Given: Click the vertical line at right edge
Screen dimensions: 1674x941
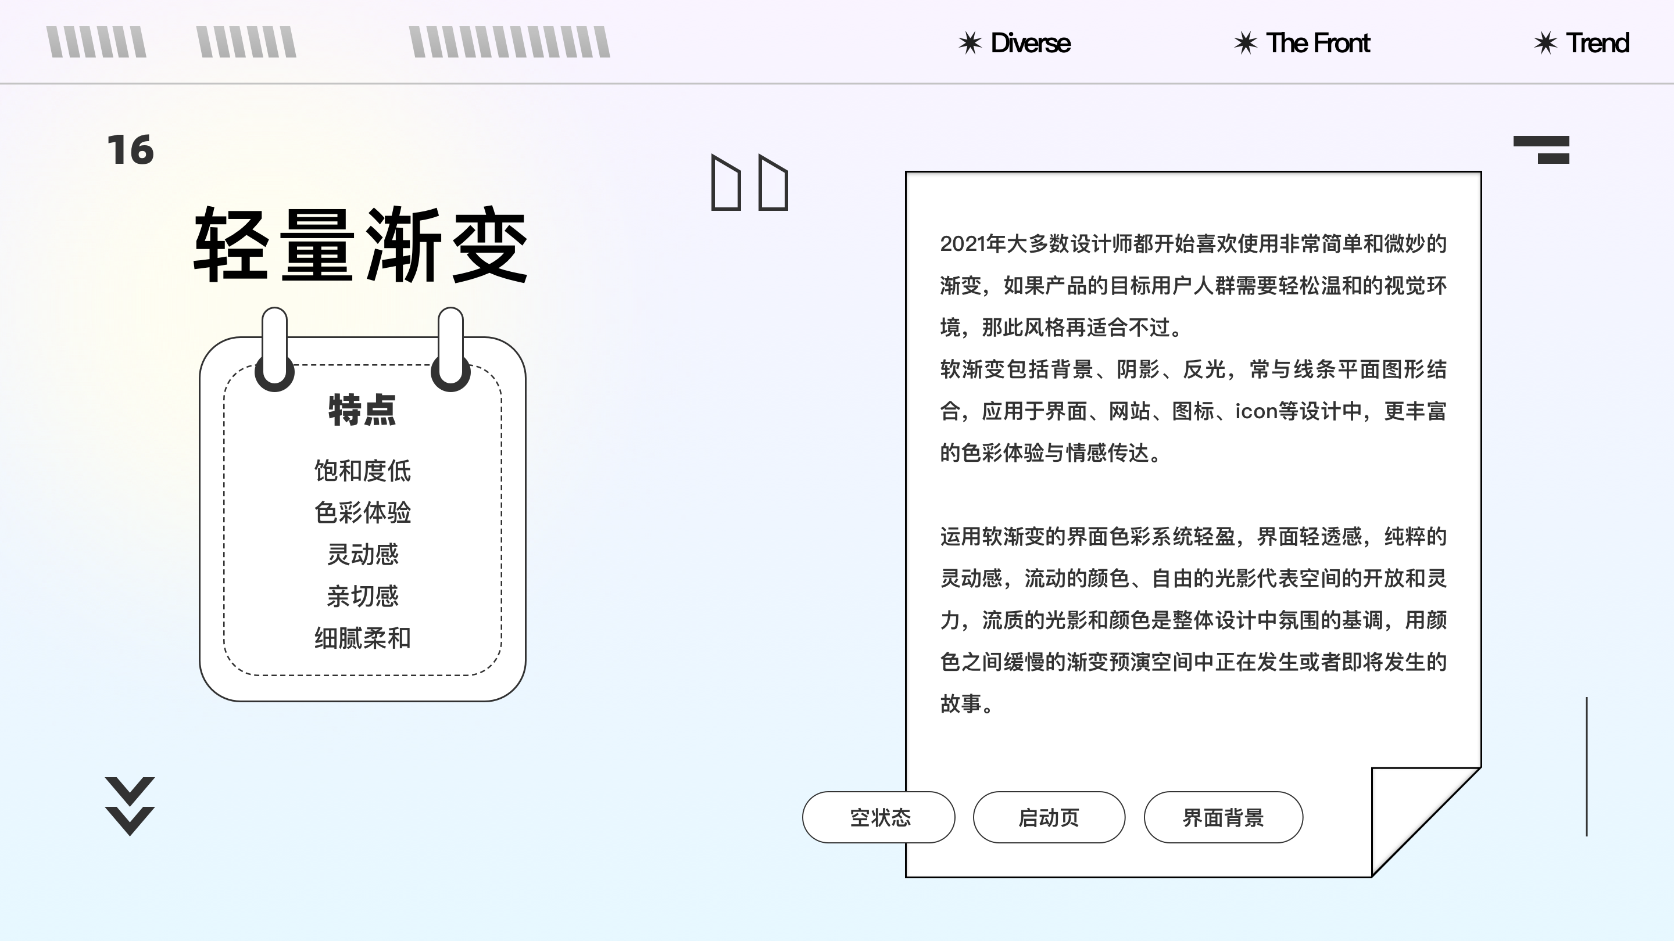Looking at the screenshot, I should tap(1586, 766).
